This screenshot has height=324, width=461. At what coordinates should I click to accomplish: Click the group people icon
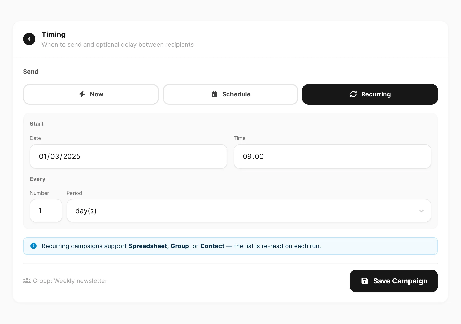click(27, 281)
